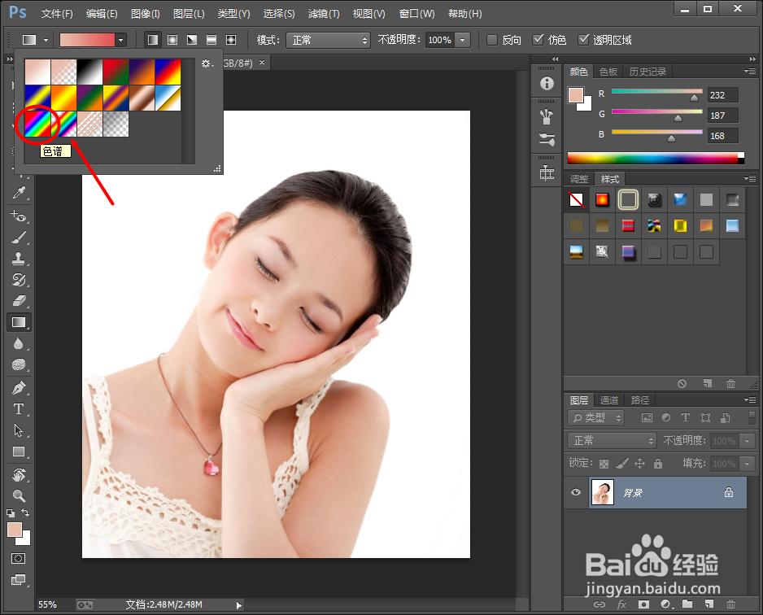
Task: Open the 不透明度 opacity dropdown
Action: (x=462, y=39)
